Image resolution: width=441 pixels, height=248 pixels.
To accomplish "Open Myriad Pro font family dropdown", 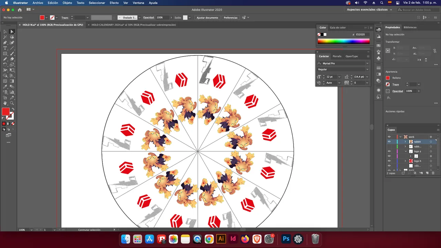I will tap(367, 63).
